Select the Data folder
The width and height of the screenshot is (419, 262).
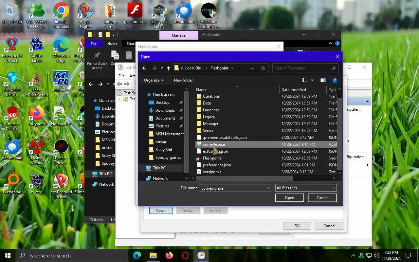[207, 103]
